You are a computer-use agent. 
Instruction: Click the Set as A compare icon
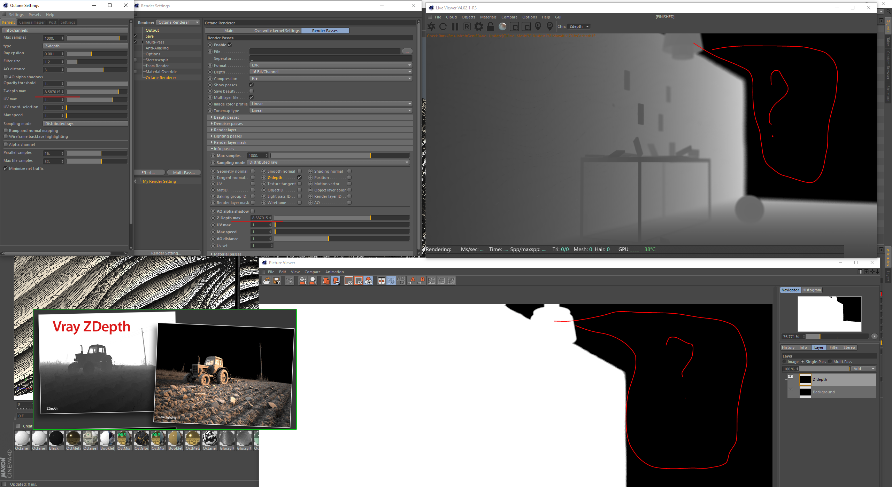(x=412, y=281)
